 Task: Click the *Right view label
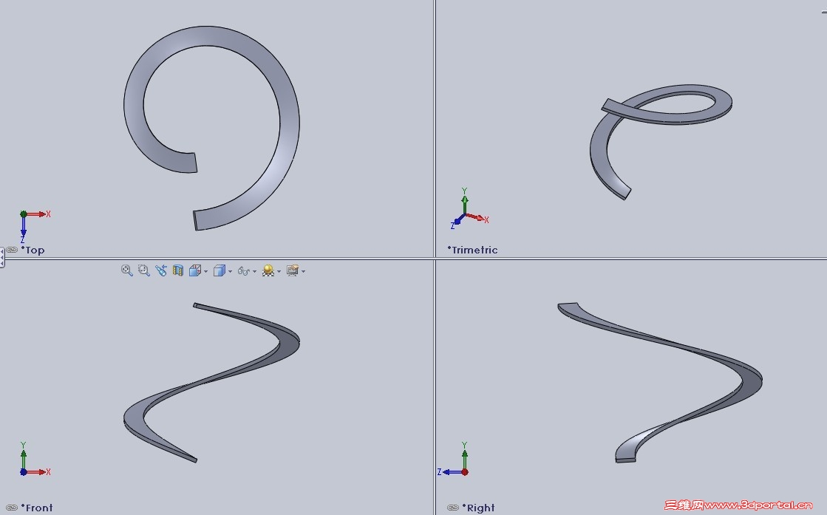tap(478, 508)
